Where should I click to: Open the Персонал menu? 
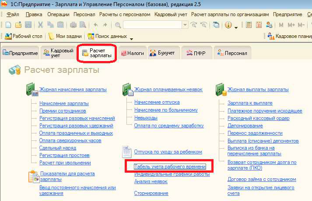click(x=84, y=14)
